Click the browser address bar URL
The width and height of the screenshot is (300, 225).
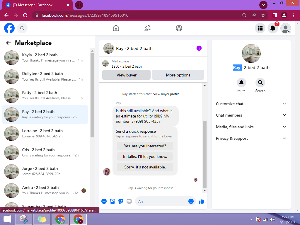85,15
